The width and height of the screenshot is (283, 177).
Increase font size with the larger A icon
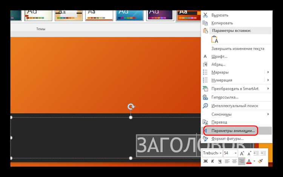(242, 153)
